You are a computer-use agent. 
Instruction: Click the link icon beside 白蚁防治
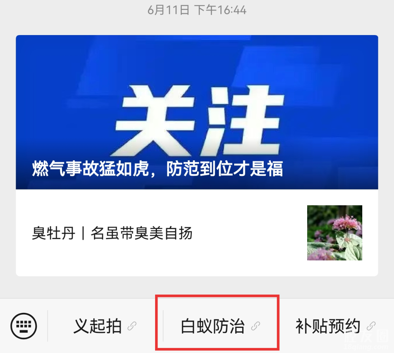tap(255, 326)
